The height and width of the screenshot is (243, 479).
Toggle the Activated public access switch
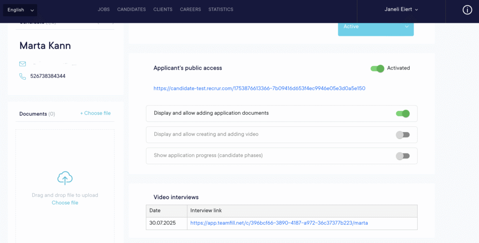377,69
